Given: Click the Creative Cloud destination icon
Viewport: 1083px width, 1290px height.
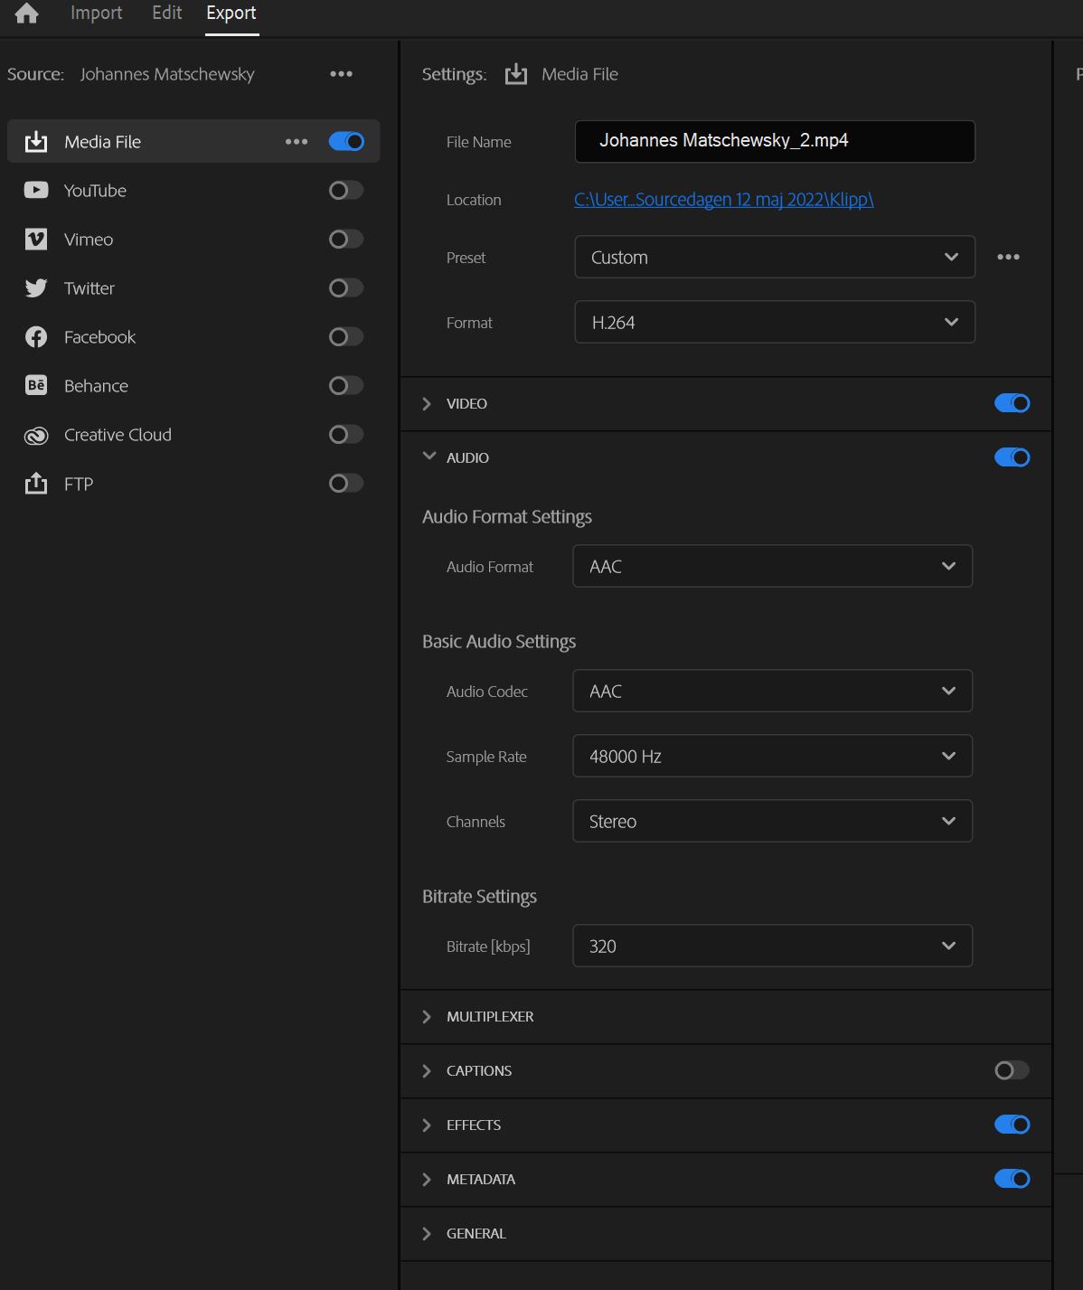Looking at the screenshot, I should (x=35, y=434).
